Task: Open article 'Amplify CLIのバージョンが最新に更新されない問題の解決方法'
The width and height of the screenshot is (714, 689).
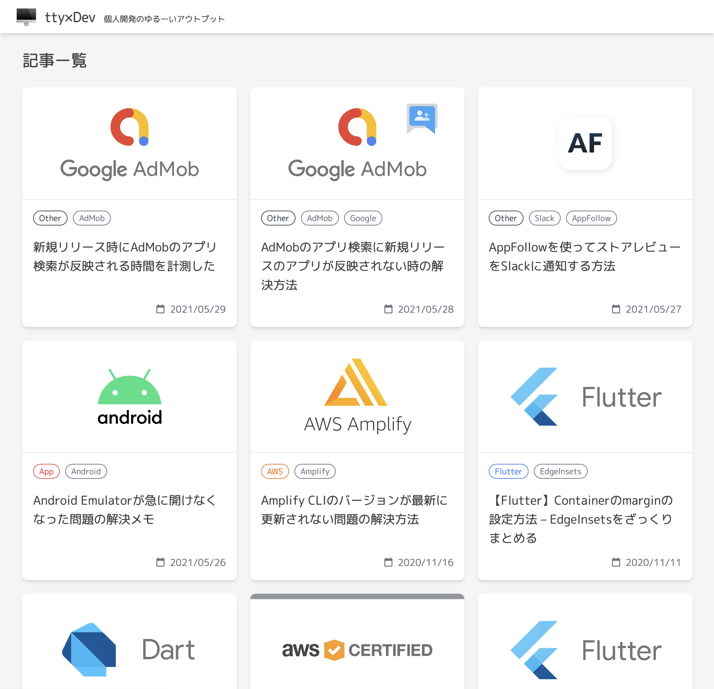Action: (x=354, y=509)
